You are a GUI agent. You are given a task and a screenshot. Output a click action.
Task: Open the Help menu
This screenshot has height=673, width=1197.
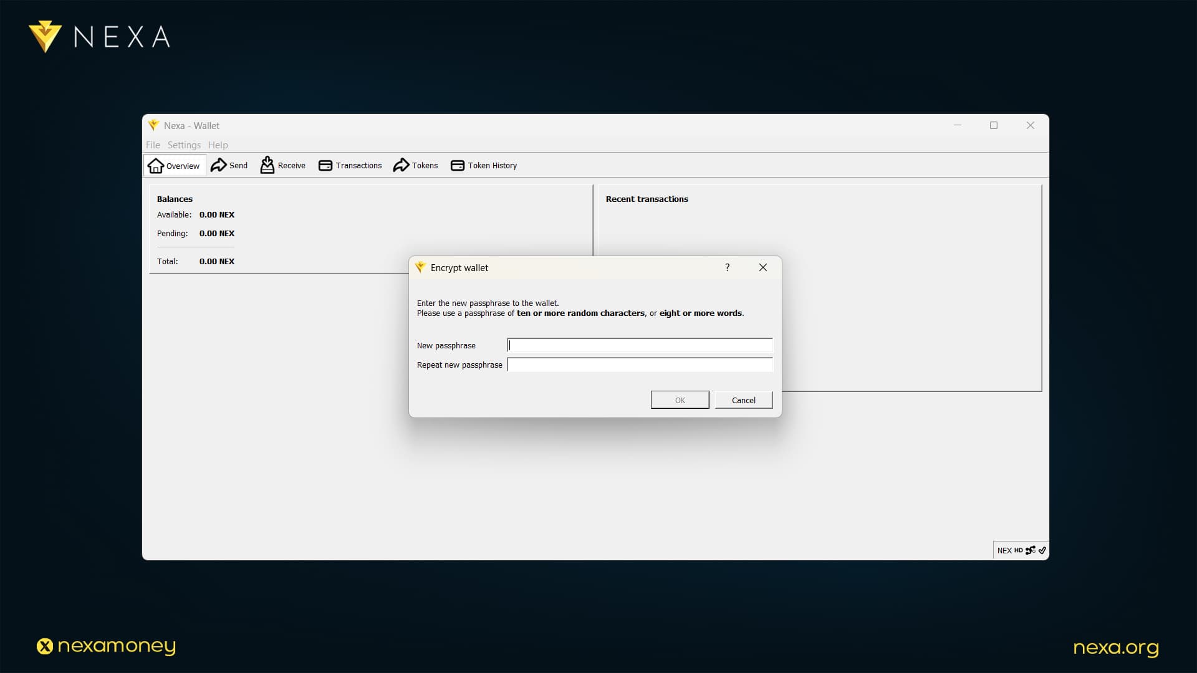[218, 145]
